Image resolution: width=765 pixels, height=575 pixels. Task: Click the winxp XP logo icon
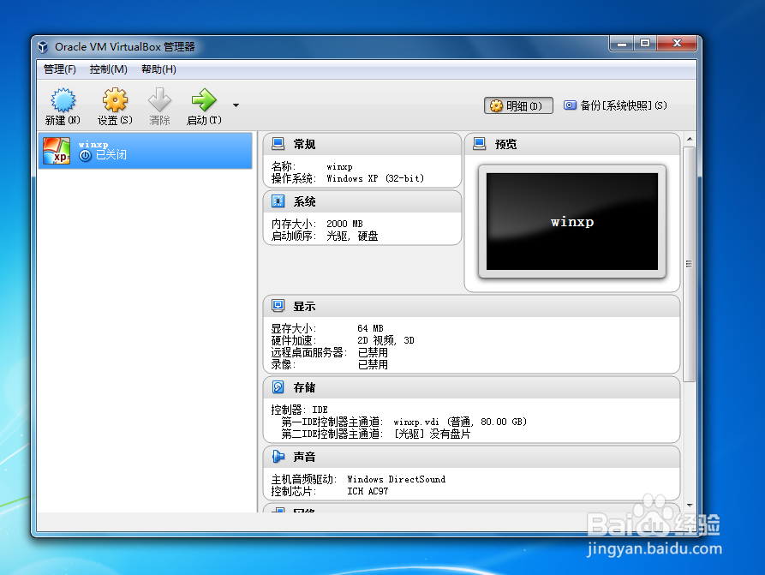coord(57,150)
